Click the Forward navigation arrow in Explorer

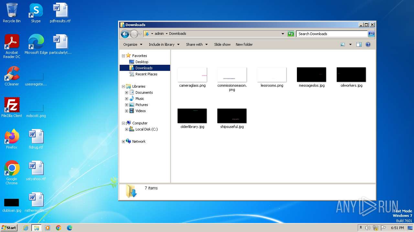[134, 34]
